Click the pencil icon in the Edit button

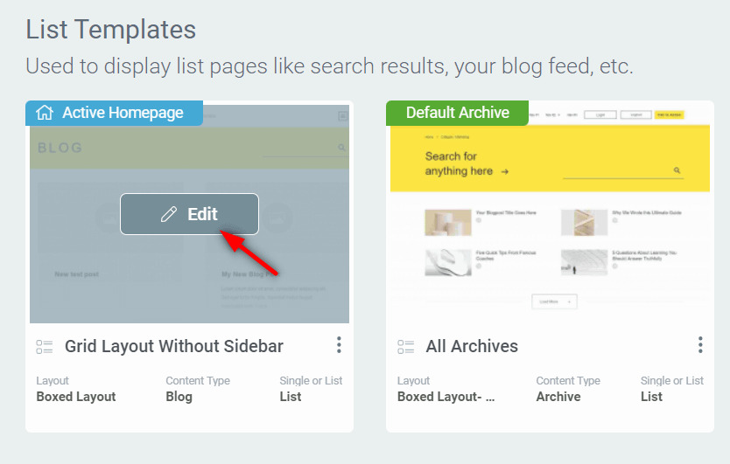point(169,214)
